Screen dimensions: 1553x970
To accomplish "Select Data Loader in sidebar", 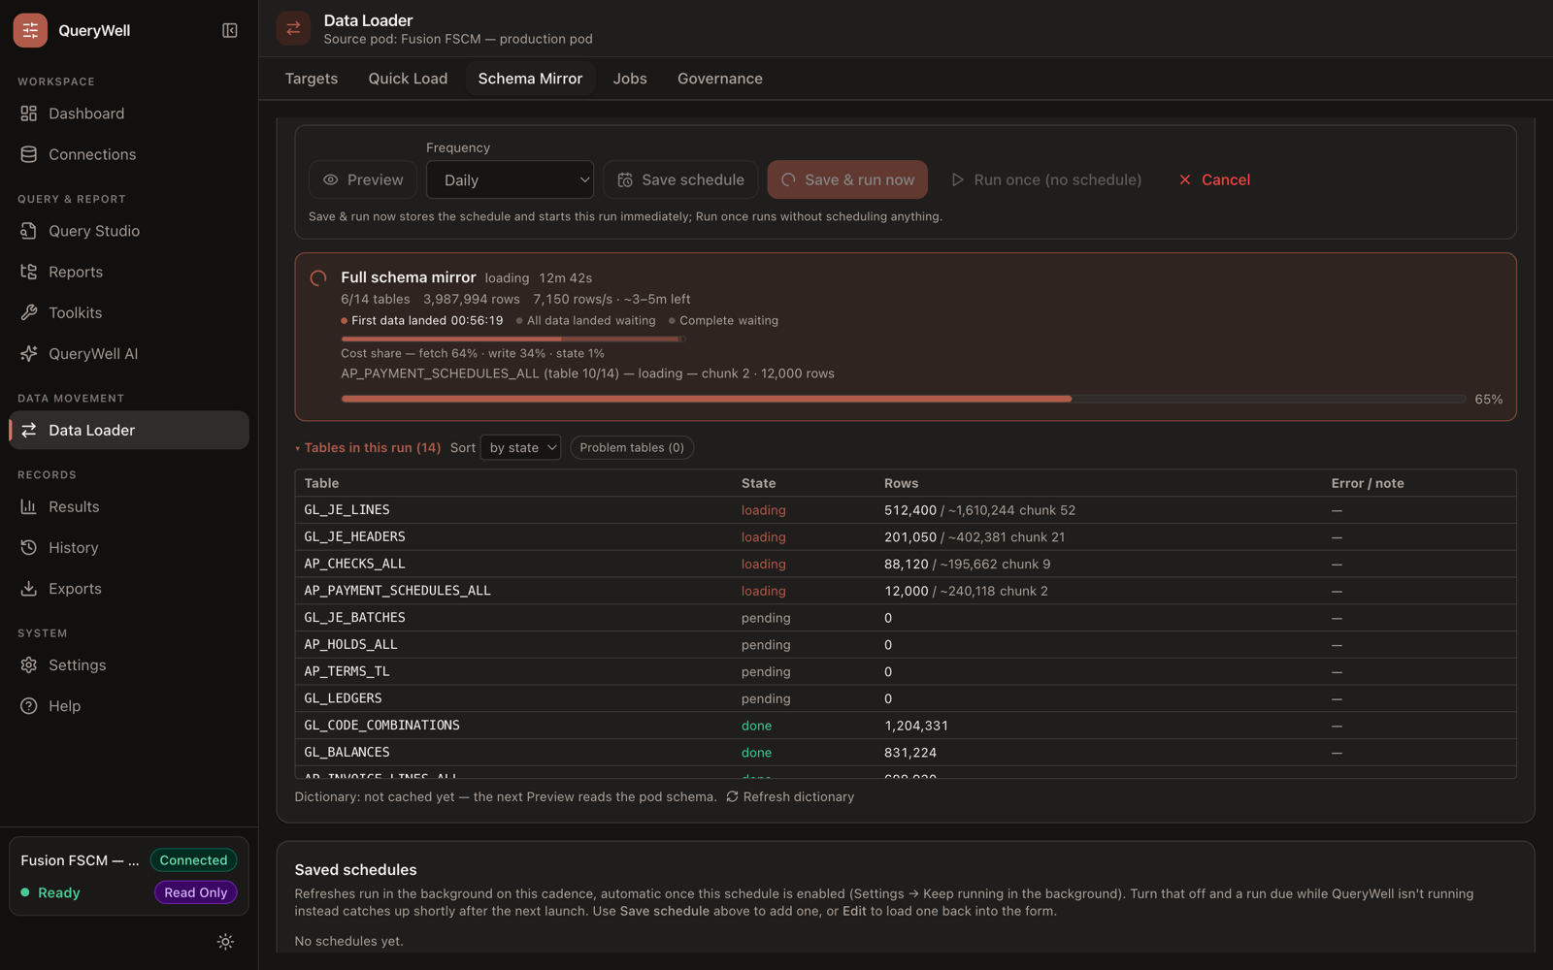I will click(x=128, y=430).
